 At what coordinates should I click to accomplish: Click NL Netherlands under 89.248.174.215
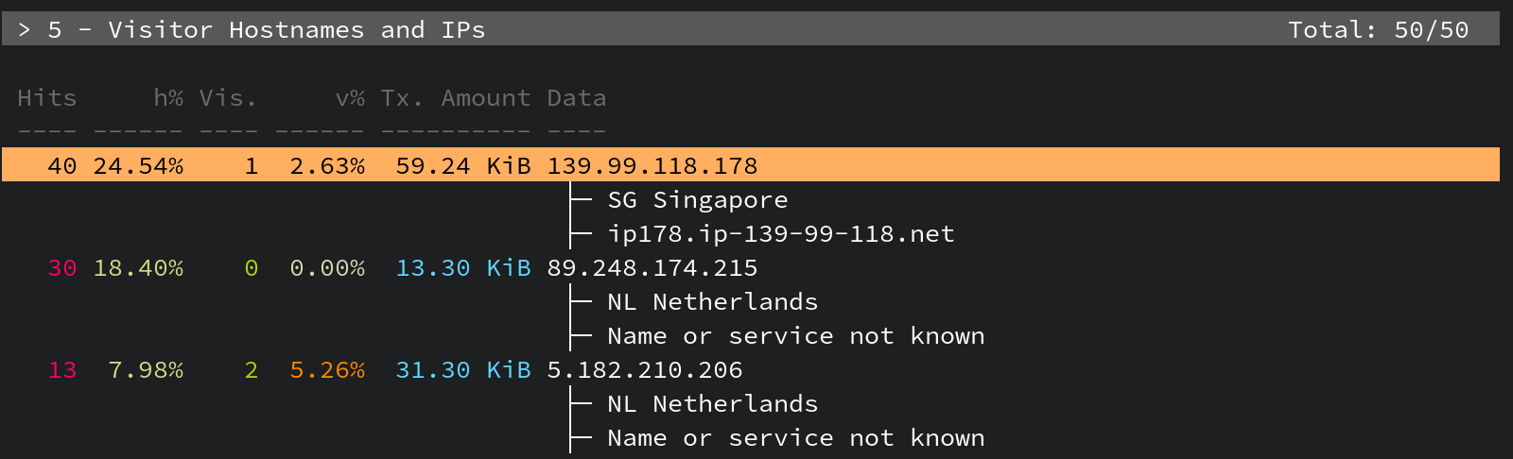[712, 302]
